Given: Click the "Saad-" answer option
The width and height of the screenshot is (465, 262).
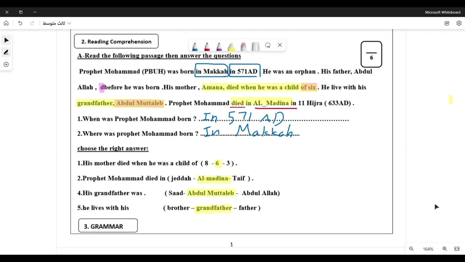Looking at the screenshot, I should pos(177,193).
